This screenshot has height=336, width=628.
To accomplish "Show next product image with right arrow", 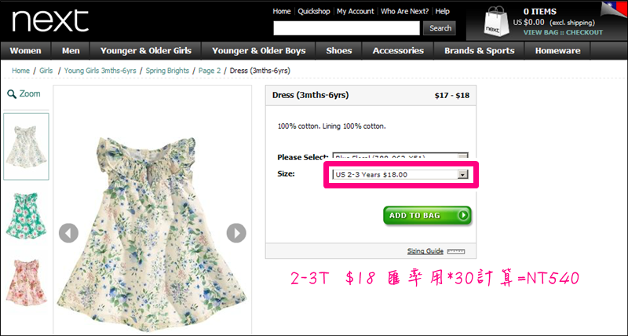I will [x=236, y=233].
